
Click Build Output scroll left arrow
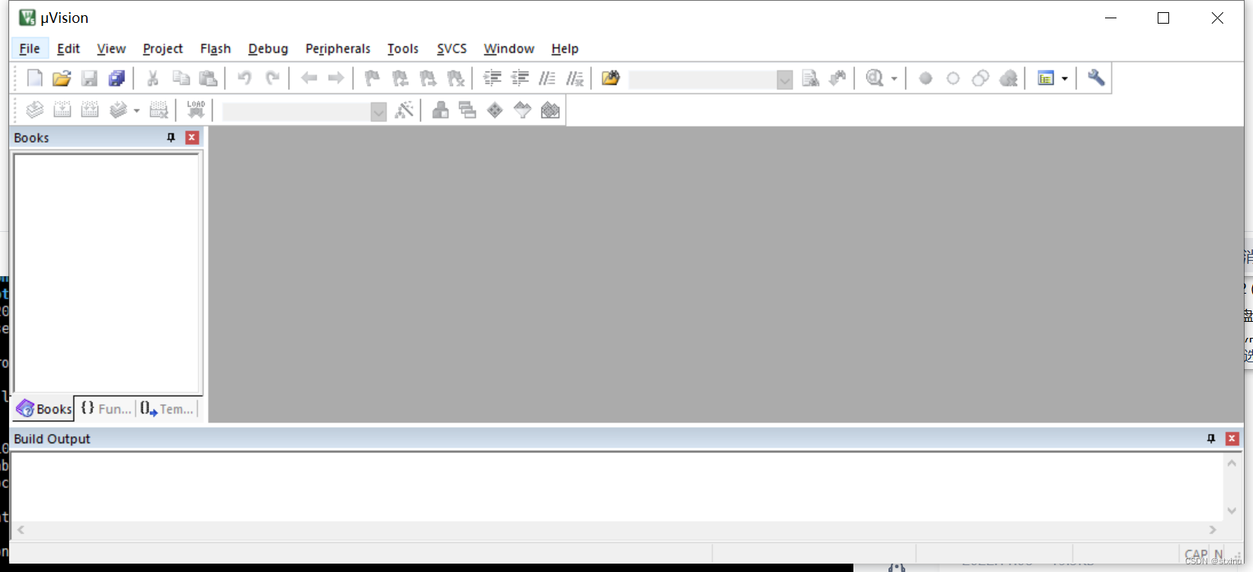[x=21, y=529]
